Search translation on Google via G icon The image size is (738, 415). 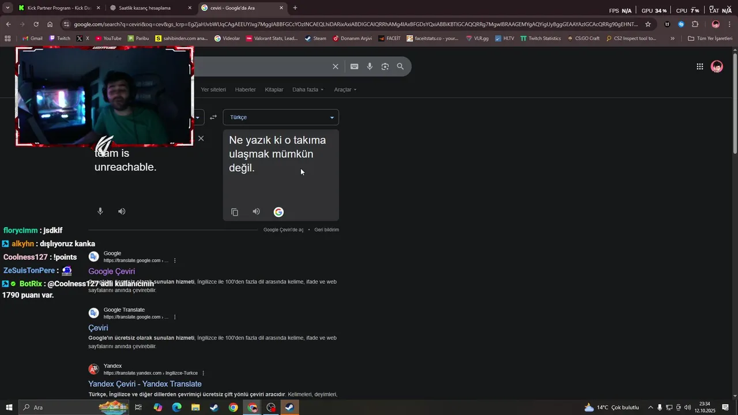278,212
